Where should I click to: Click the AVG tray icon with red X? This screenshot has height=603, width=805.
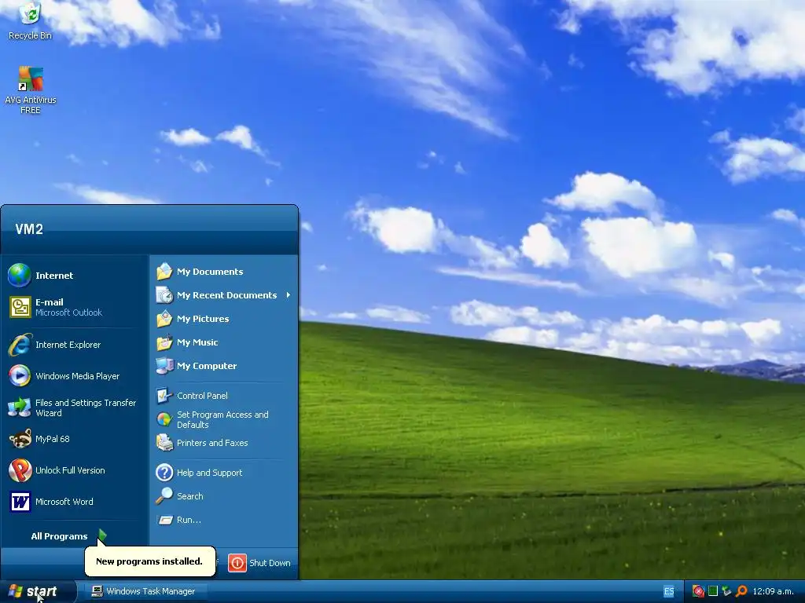pyautogui.click(x=698, y=591)
